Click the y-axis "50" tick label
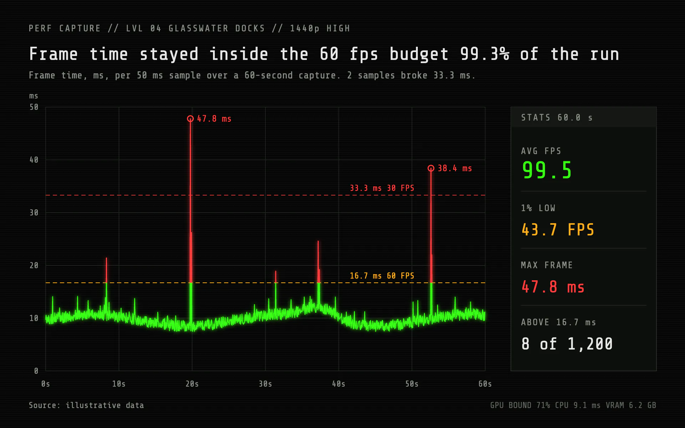Screen dimensions: 685x428 34,107
